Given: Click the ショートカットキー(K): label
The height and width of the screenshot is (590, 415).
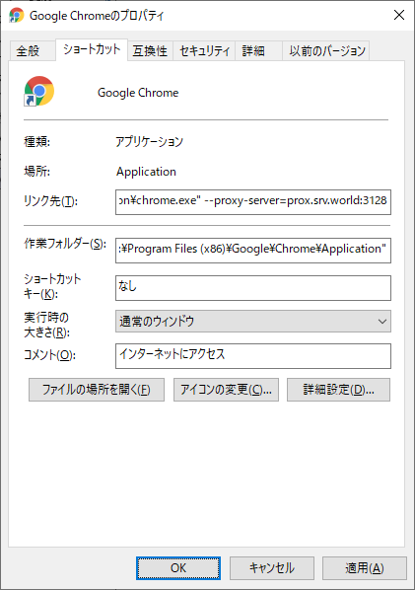Looking at the screenshot, I should point(52,286).
